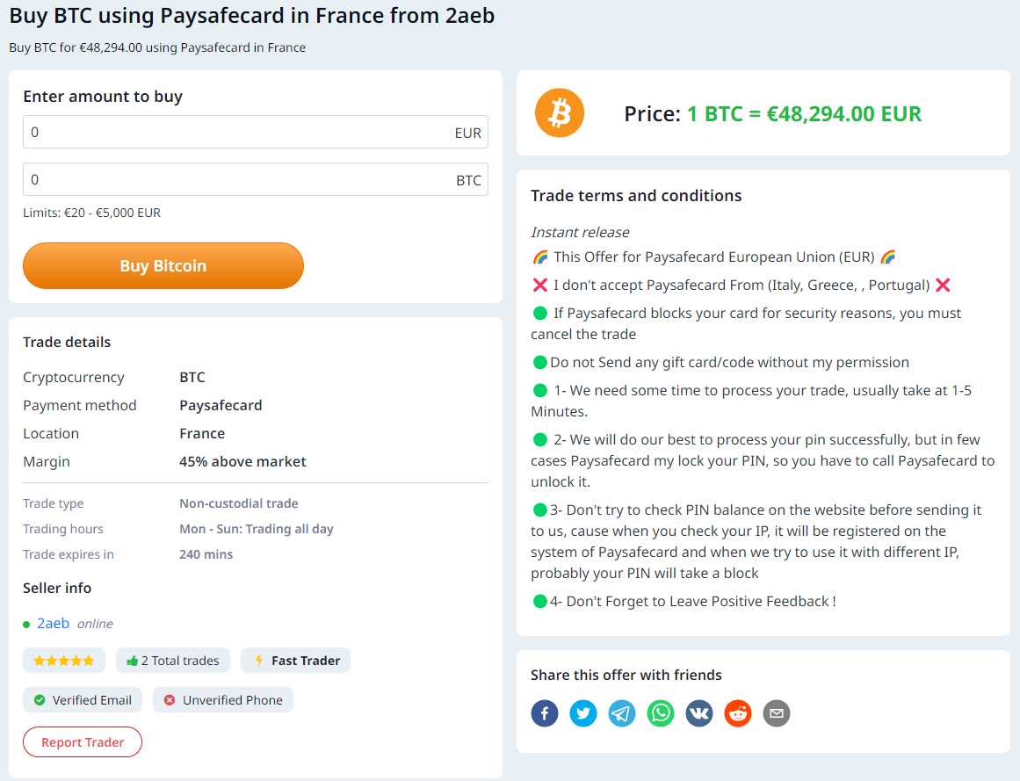The width and height of the screenshot is (1020, 781).
Task: Click the Unverified Phone badge
Action: point(223,699)
